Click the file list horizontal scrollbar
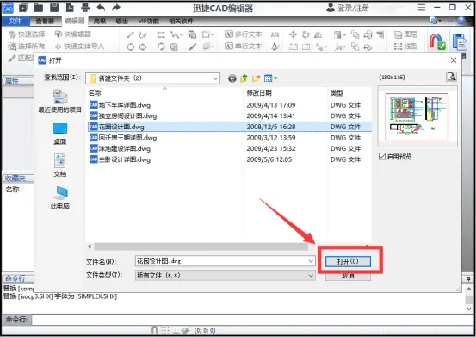The width and height of the screenshot is (476, 337). pos(201,247)
